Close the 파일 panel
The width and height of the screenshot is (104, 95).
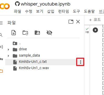click(x=78, y=22)
